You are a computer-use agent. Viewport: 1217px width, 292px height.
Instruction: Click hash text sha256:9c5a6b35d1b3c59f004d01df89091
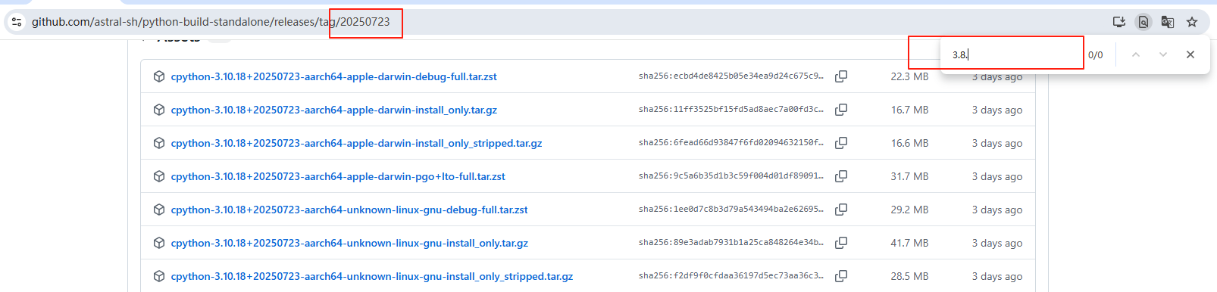point(731,176)
